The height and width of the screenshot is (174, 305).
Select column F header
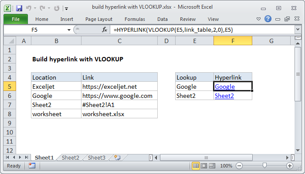233,41
